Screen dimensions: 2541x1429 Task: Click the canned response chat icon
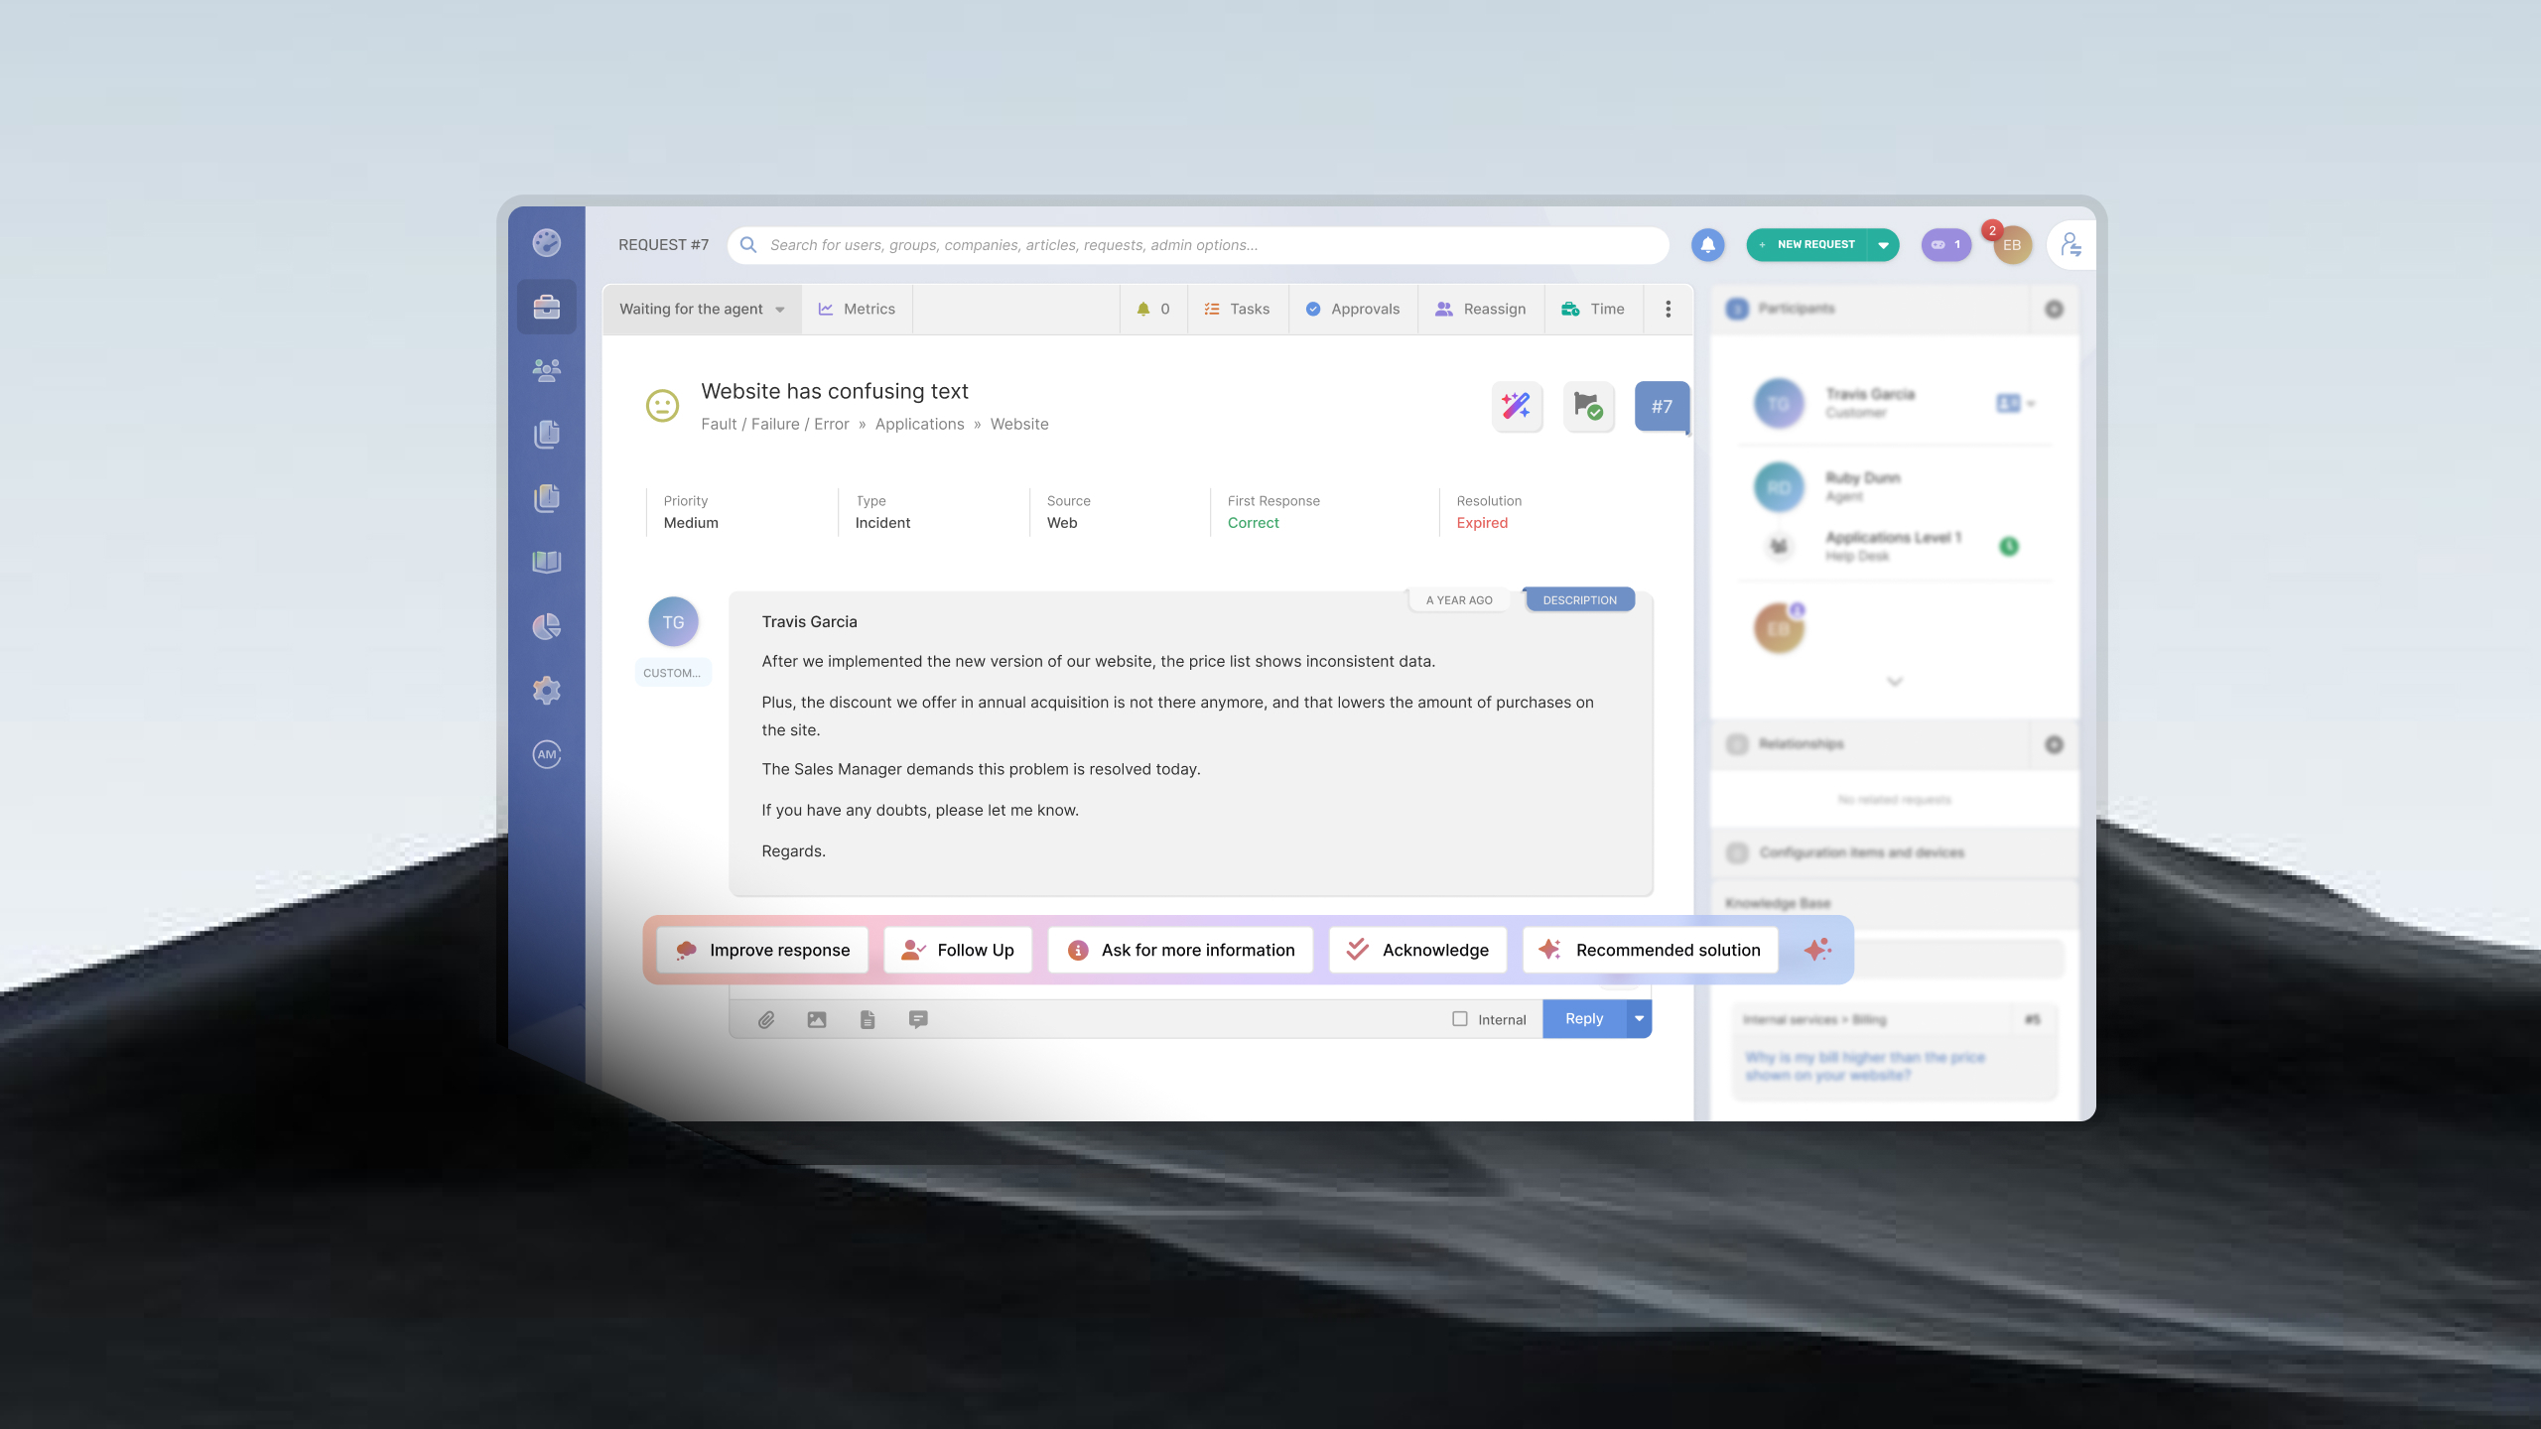(918, 1019)
